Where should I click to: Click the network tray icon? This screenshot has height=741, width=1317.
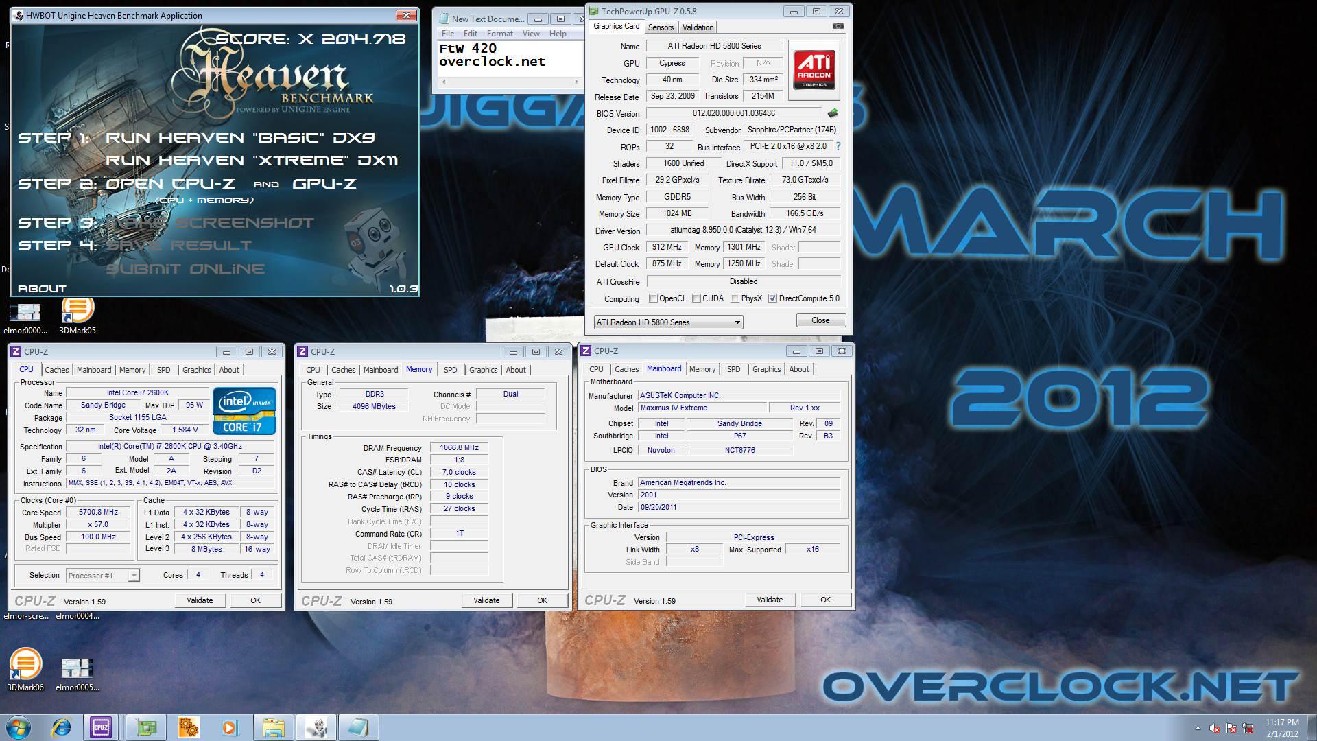coord(1248,728)
